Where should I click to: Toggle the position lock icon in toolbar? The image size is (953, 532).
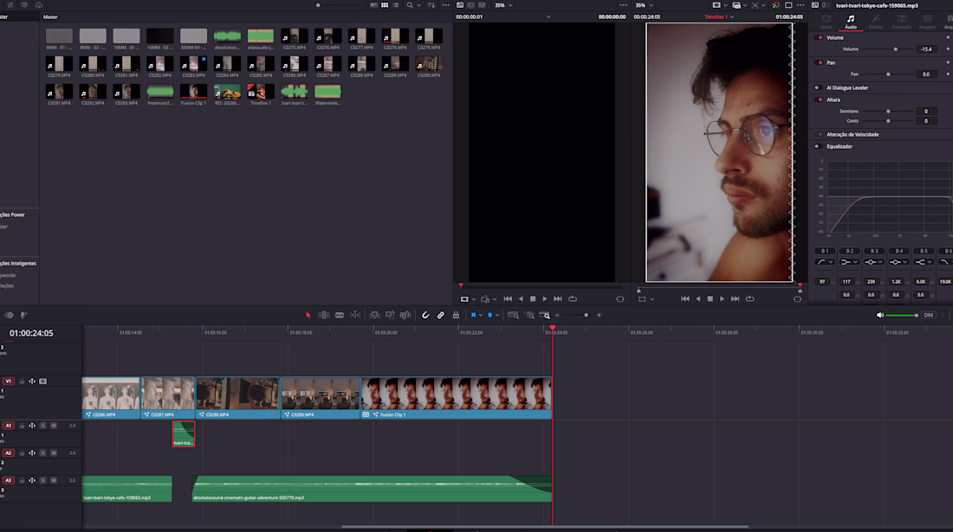pos(456,316)
